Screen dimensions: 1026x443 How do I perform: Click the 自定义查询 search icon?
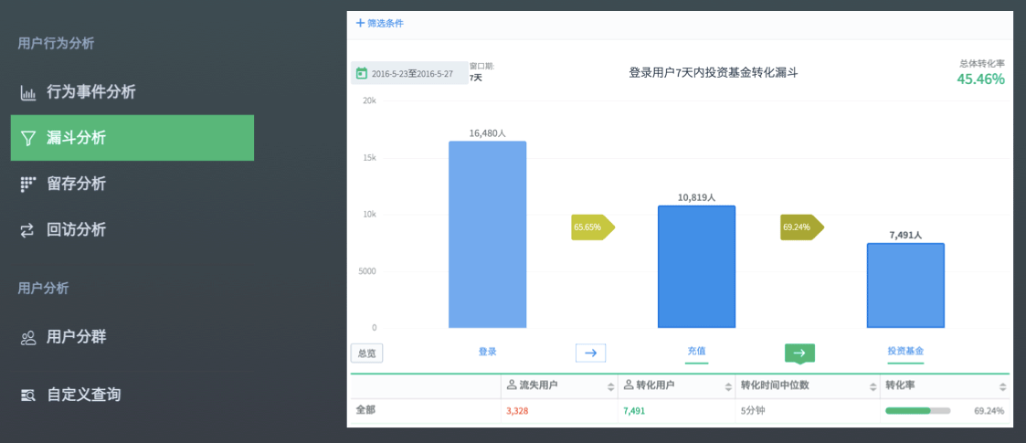point(28,396)
